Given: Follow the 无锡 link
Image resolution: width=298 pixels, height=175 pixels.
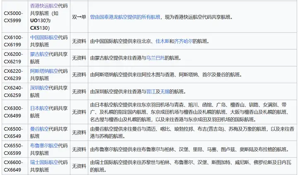Looking at the screenshot, I should pyautogui.click(x=165, y=92).
